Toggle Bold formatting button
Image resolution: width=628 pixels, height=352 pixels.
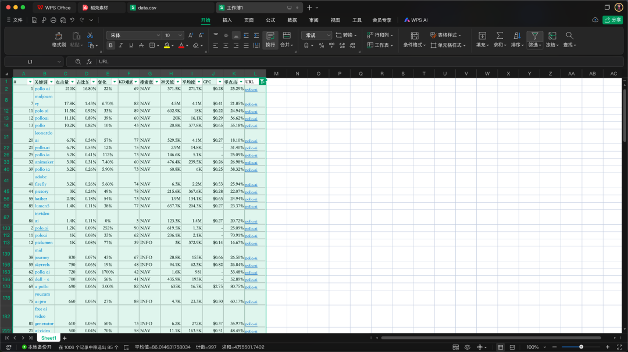click(x=111, y=46)
